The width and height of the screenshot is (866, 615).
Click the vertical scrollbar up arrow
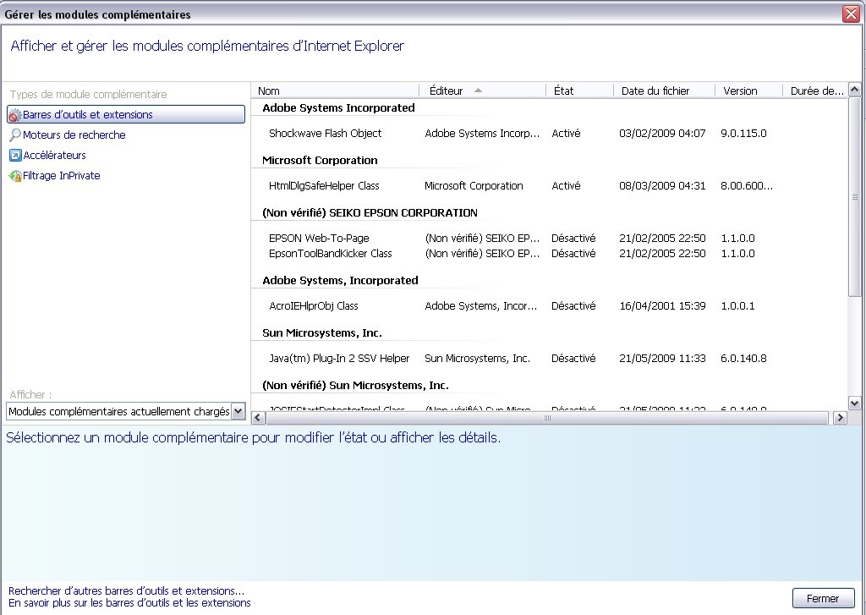point(854,89)
